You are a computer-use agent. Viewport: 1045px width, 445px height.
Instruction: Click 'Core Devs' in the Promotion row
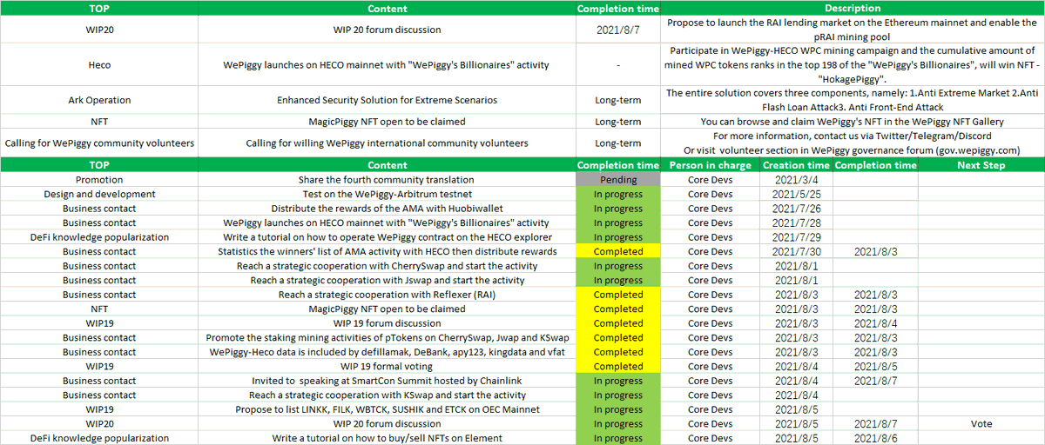(x=709, y=180)
